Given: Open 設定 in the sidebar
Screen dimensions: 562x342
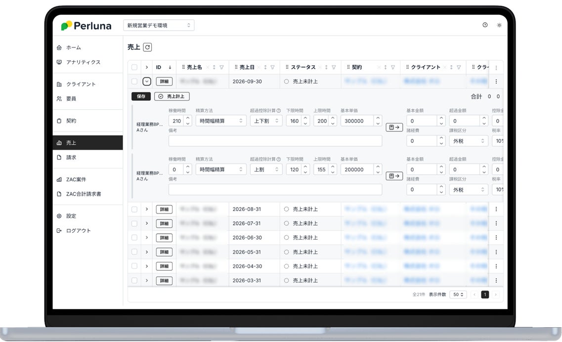Looking at the screenshot, I should (x=87, y=216).
